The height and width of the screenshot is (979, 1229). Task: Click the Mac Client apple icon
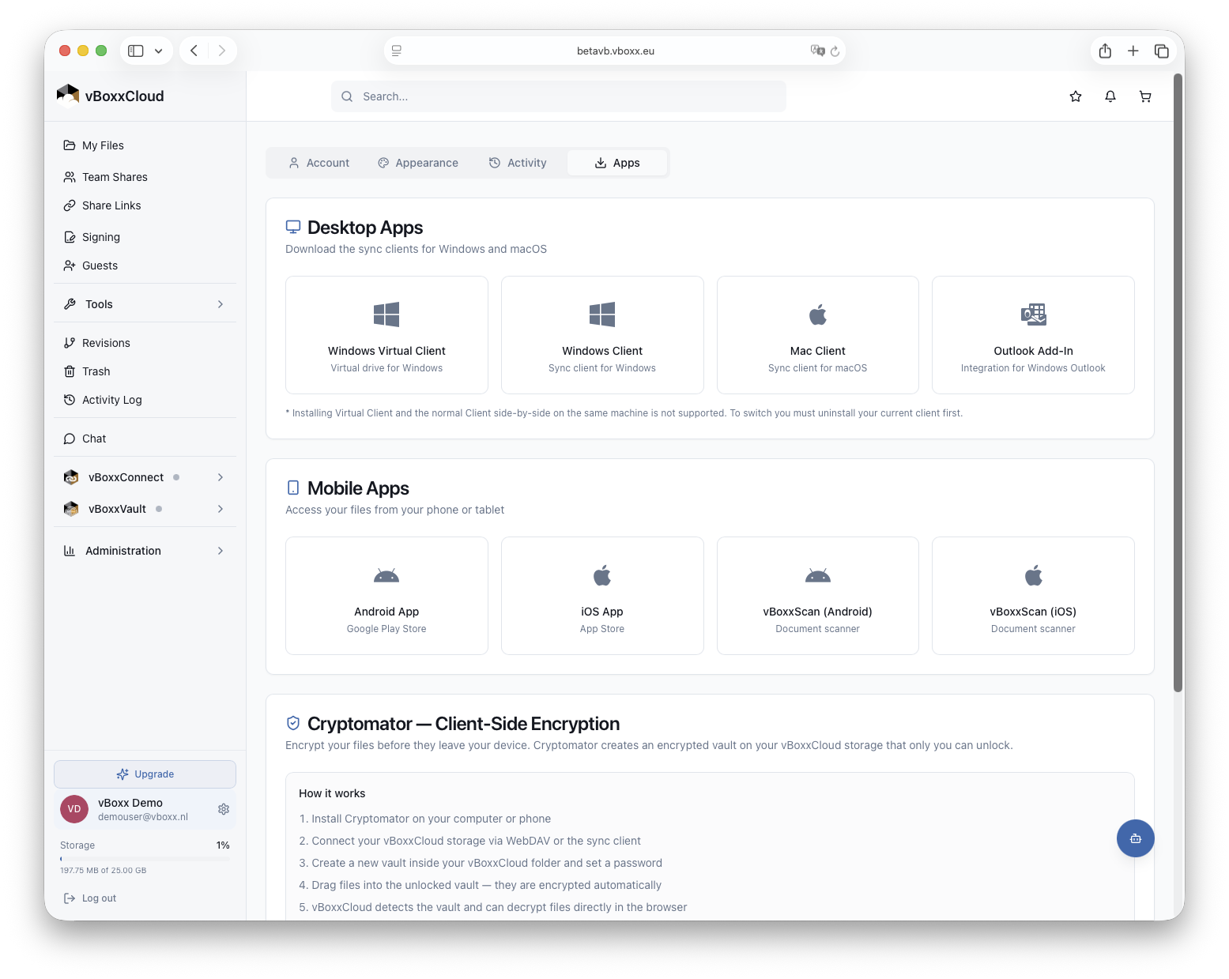click(818, 314)
